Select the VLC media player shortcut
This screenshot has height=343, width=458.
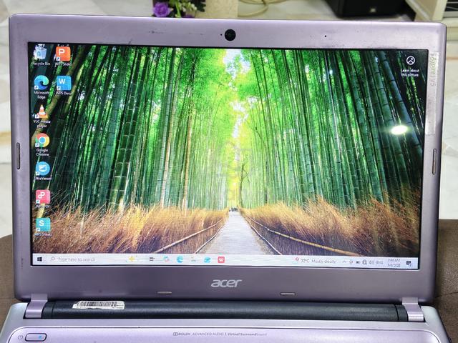click(x=42, y=116)
